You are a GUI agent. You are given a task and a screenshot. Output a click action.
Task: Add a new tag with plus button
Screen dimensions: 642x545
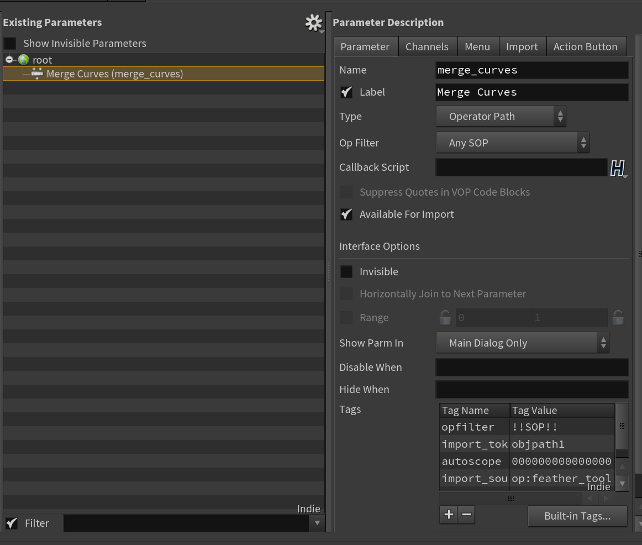[449, 514]
